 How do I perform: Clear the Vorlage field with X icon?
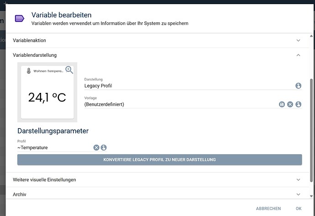click(x=290, y=104)
